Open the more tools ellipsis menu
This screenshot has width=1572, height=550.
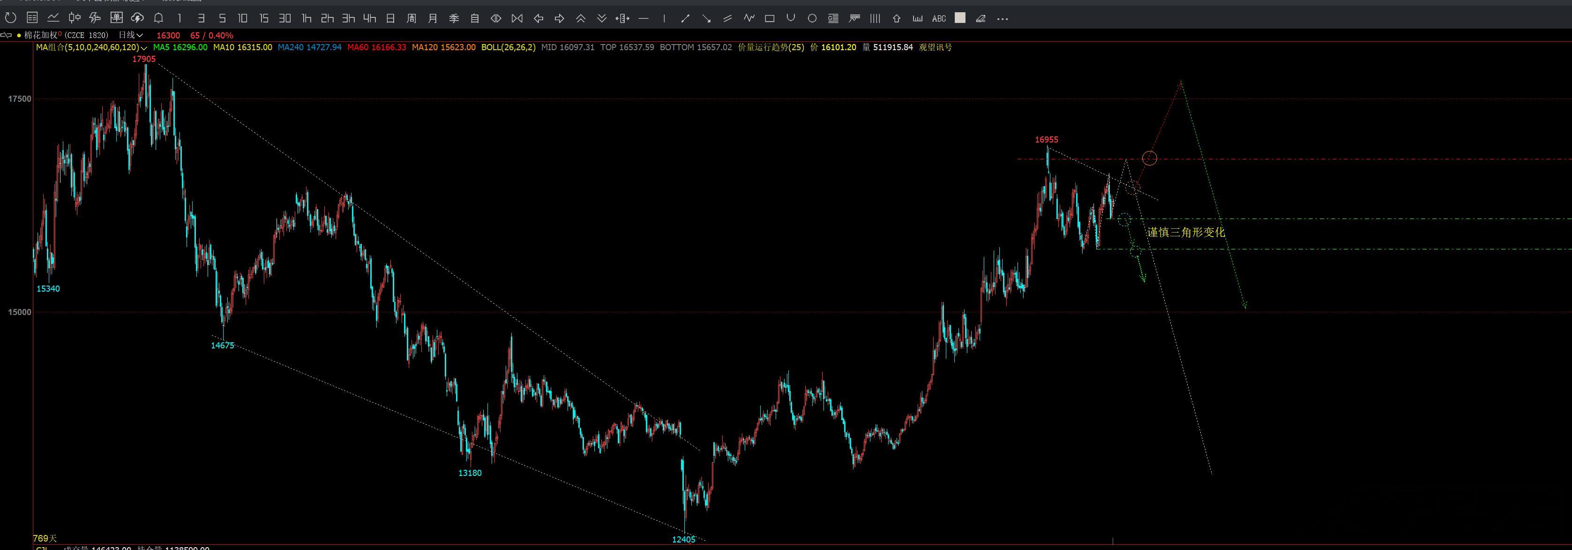tap(1002, 18)
